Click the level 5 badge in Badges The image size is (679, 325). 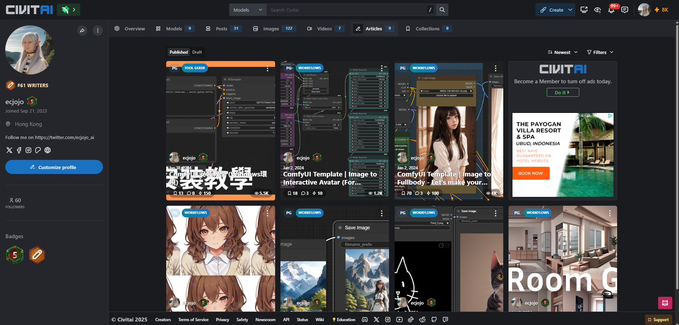coord(15,255)
